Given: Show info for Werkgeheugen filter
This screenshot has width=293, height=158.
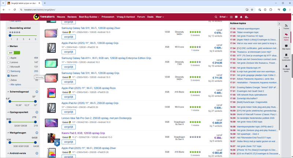Looking at the screenshot, I should (37, 133).
